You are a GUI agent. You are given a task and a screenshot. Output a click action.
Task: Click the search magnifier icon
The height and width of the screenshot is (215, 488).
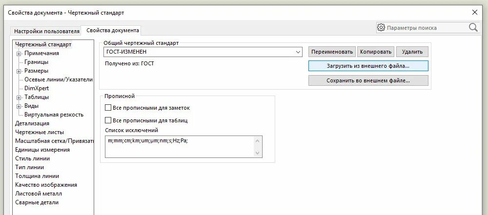[473, 28]
